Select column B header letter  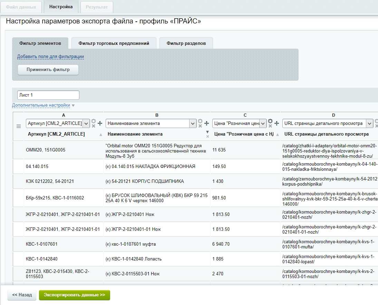(157, 115)
